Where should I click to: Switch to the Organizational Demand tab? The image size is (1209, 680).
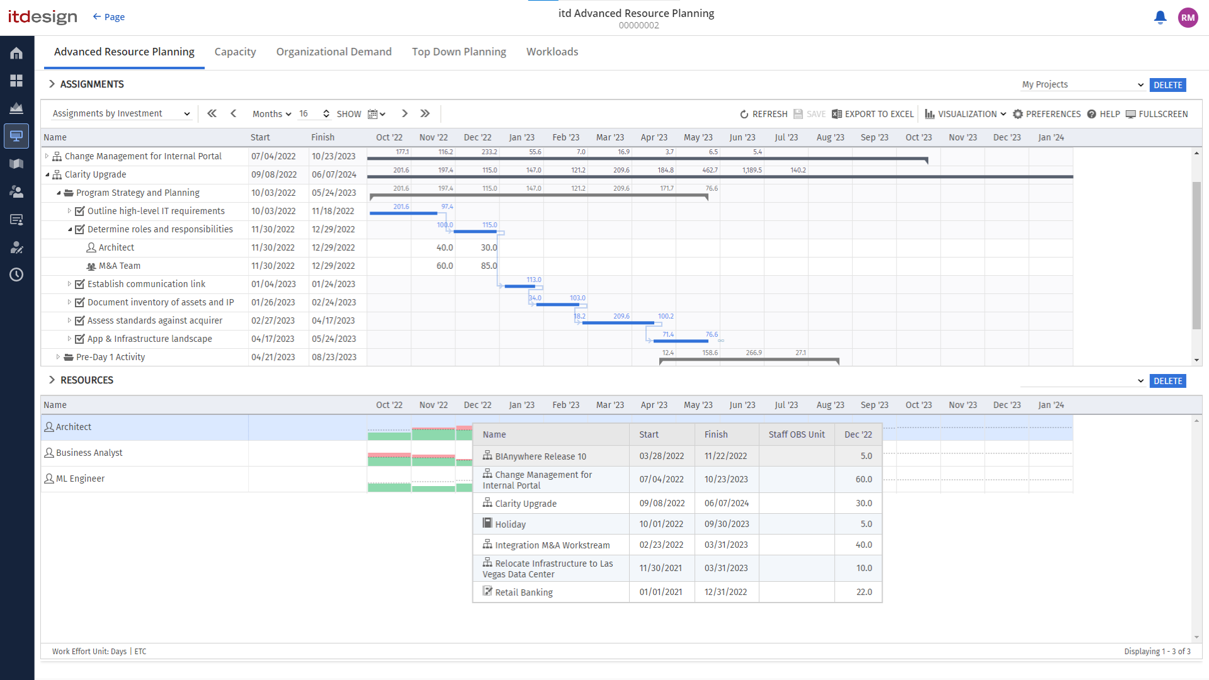click(x=334, y=52)
